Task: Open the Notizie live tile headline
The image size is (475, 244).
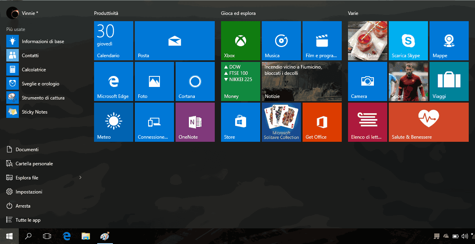Action: 301,81
